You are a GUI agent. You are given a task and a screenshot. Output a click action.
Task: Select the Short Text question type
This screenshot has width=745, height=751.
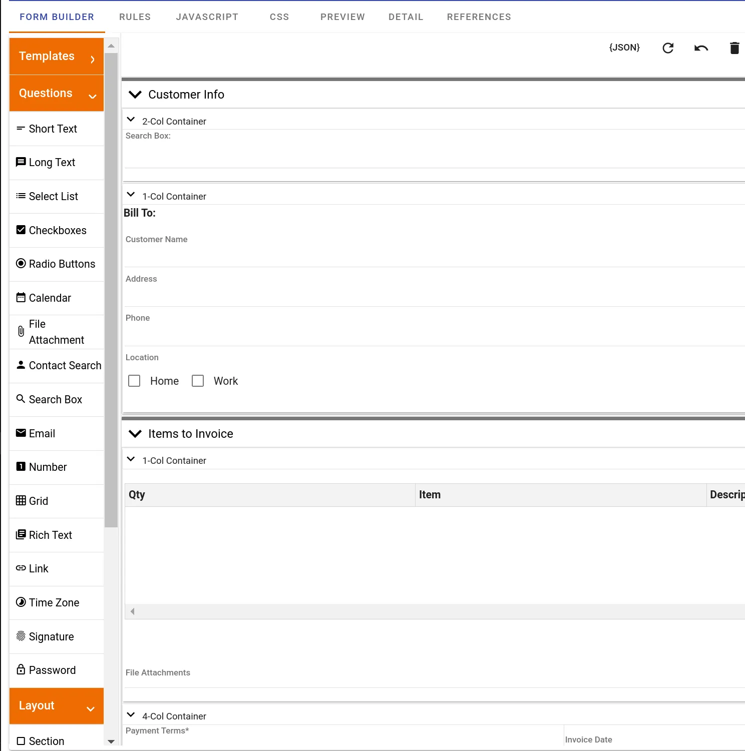pyautogui.click(x=53, y=129)
